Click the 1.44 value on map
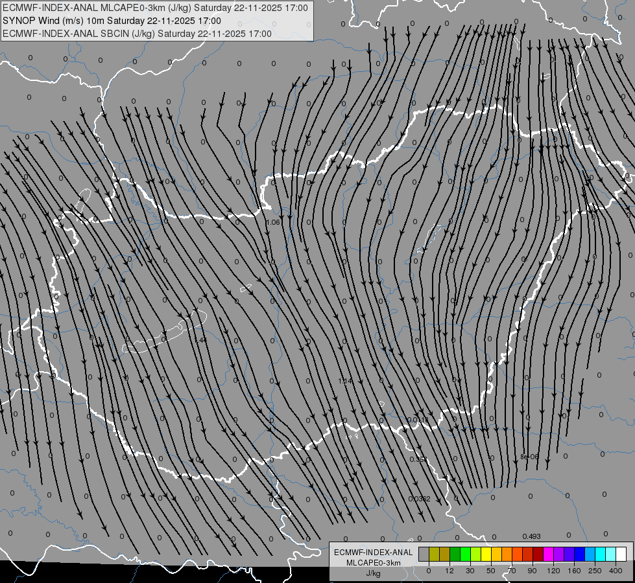 click(x=200, y=340)
